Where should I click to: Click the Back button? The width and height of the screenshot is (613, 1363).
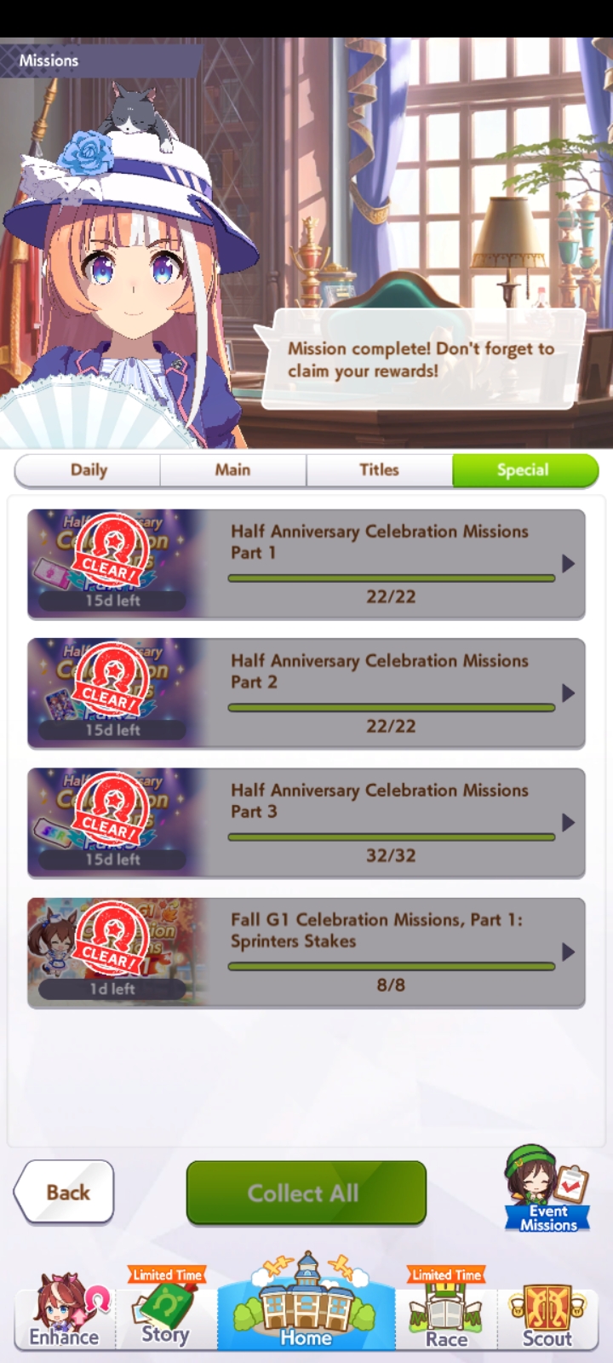click(x=65, y=1192)
